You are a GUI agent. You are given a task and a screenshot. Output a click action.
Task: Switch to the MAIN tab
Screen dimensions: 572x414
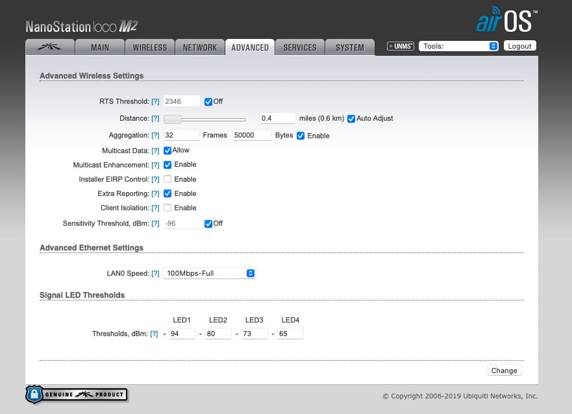(100, 47)
